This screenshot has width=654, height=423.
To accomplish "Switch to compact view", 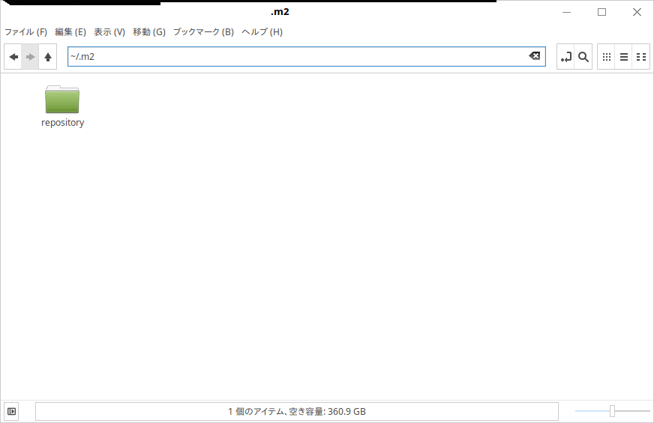I will tap(641, 57).
